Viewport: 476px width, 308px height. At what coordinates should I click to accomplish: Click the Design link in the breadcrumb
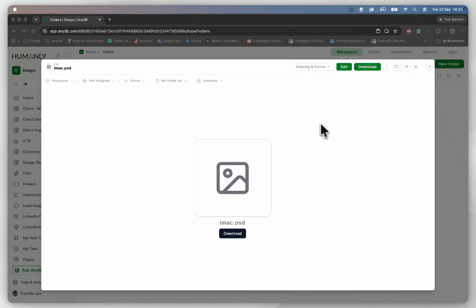(x=91, y=52)
